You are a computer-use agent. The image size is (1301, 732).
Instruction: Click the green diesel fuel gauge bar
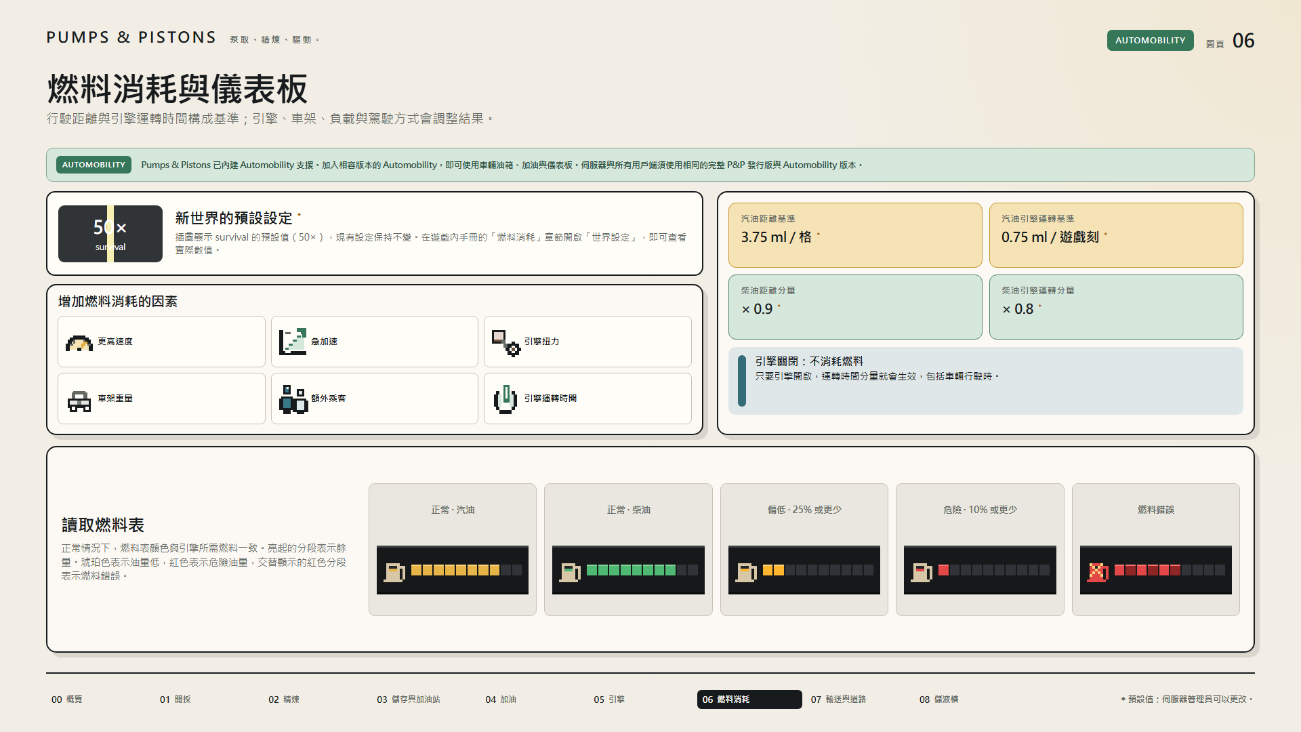[642, 570]
